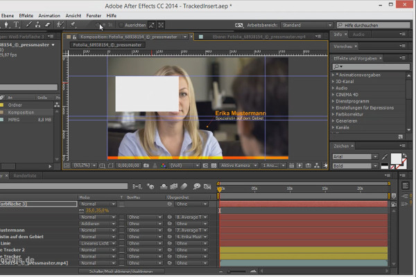
Task: Expand the CINEMA 4D effects category
Action: point(333,95)
